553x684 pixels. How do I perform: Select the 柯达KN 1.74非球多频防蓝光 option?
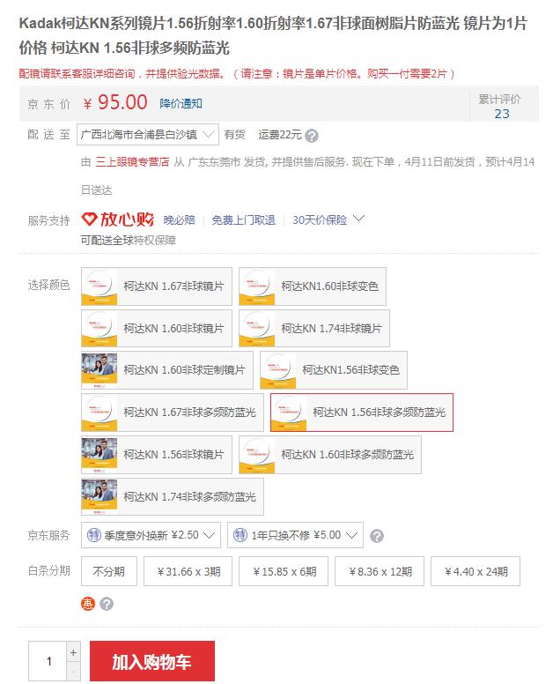[172, 497]
